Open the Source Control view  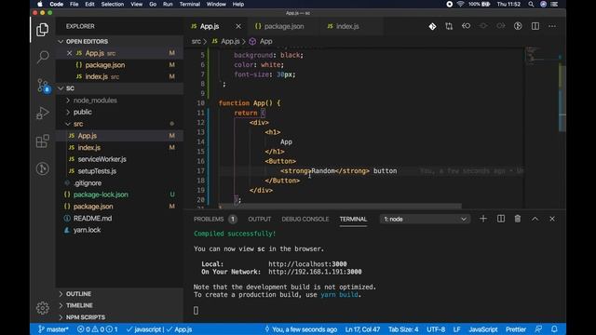[43, 86]
